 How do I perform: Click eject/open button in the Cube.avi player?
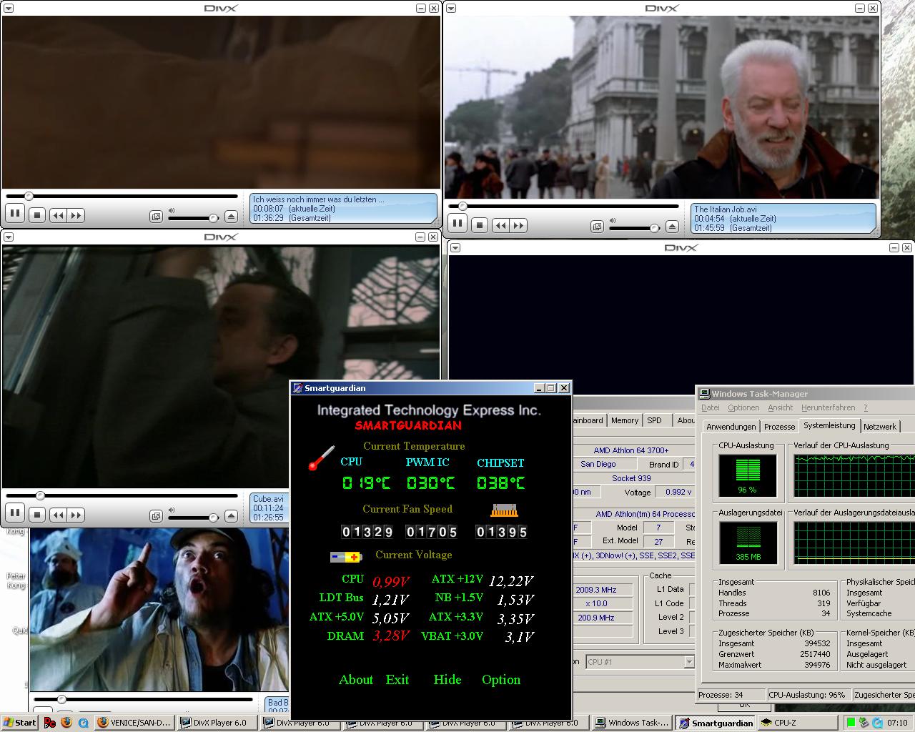pyautogui.click(x=231, y=515)
